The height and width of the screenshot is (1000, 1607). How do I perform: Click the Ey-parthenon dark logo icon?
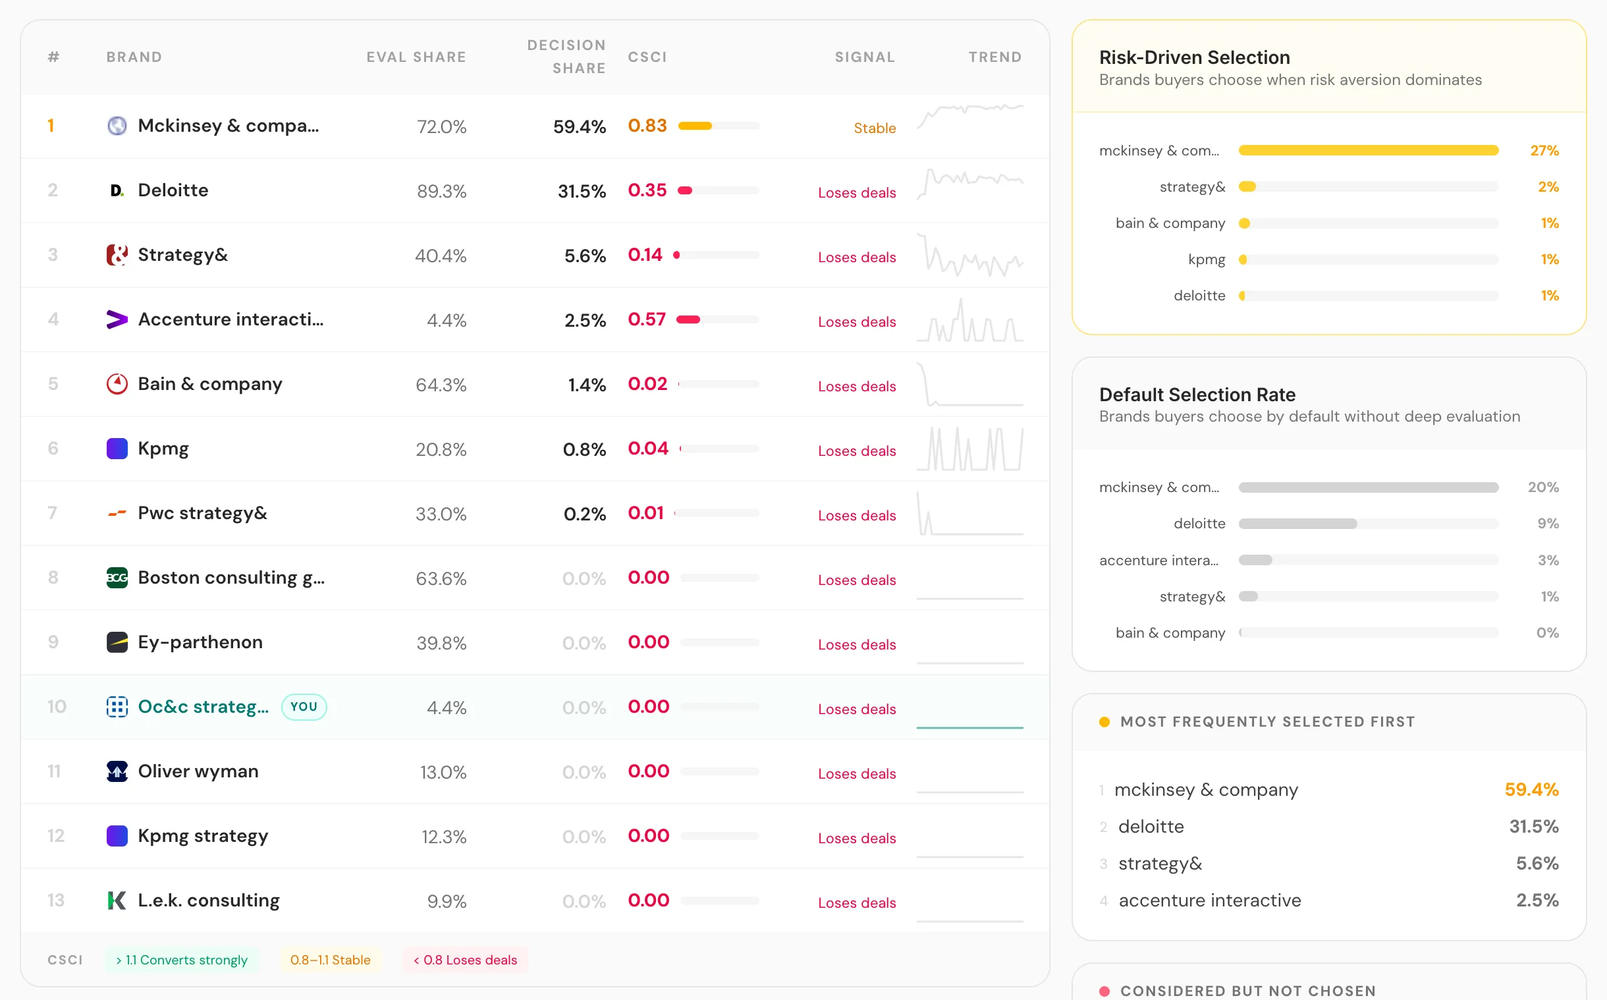117,642
